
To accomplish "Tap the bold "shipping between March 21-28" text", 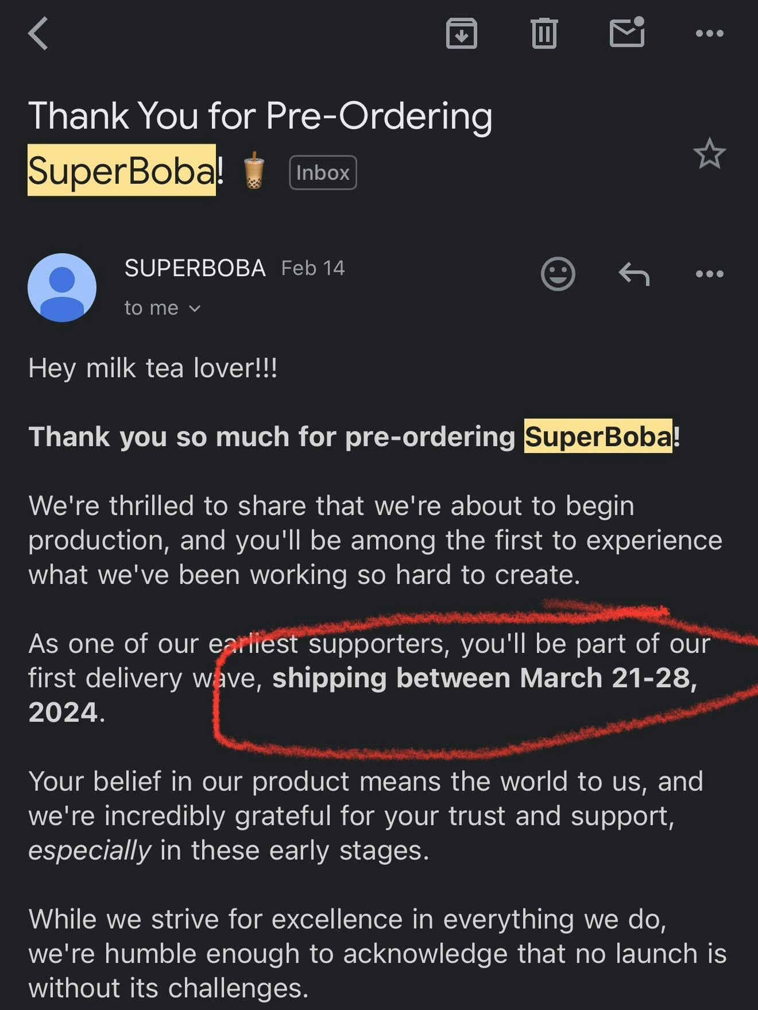I will pos(484,678).
